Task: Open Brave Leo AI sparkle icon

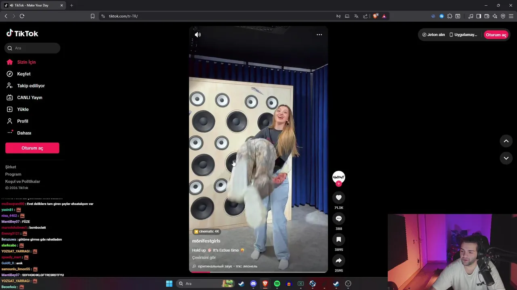Action: 495,16
